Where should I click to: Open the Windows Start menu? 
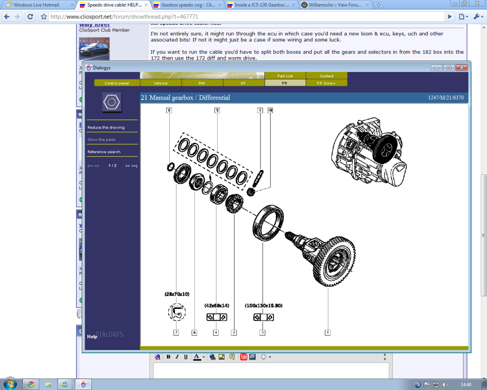pos(10,384)
